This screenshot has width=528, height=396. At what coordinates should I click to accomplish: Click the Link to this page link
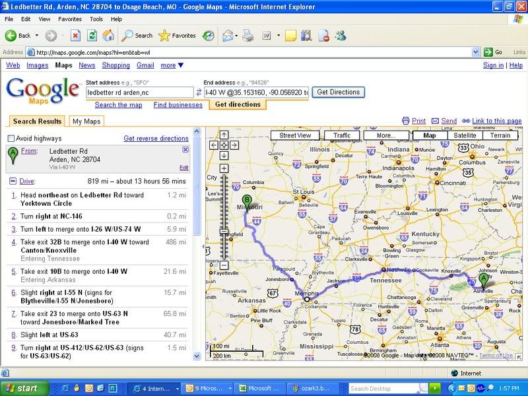click(497, 121)
